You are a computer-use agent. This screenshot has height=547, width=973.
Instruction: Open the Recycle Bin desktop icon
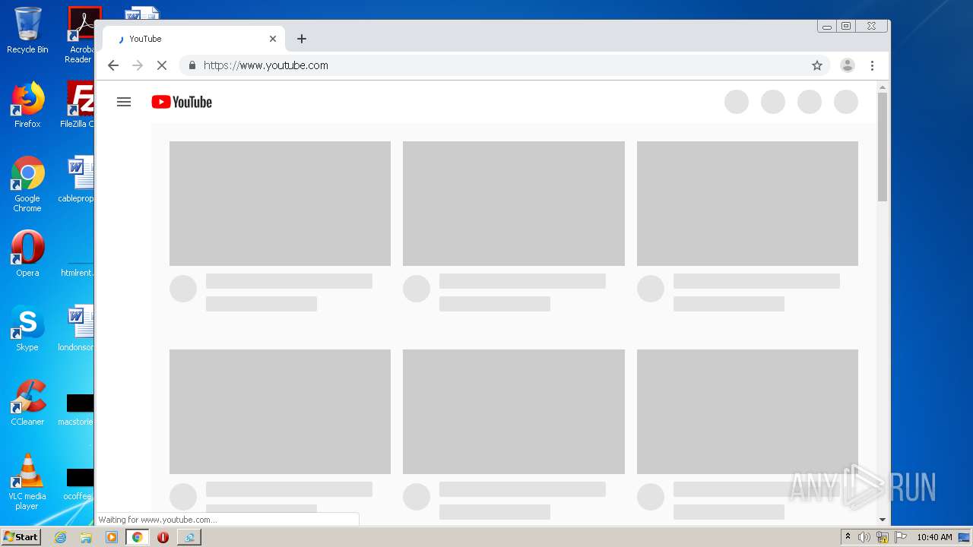(x=27, y=30)
